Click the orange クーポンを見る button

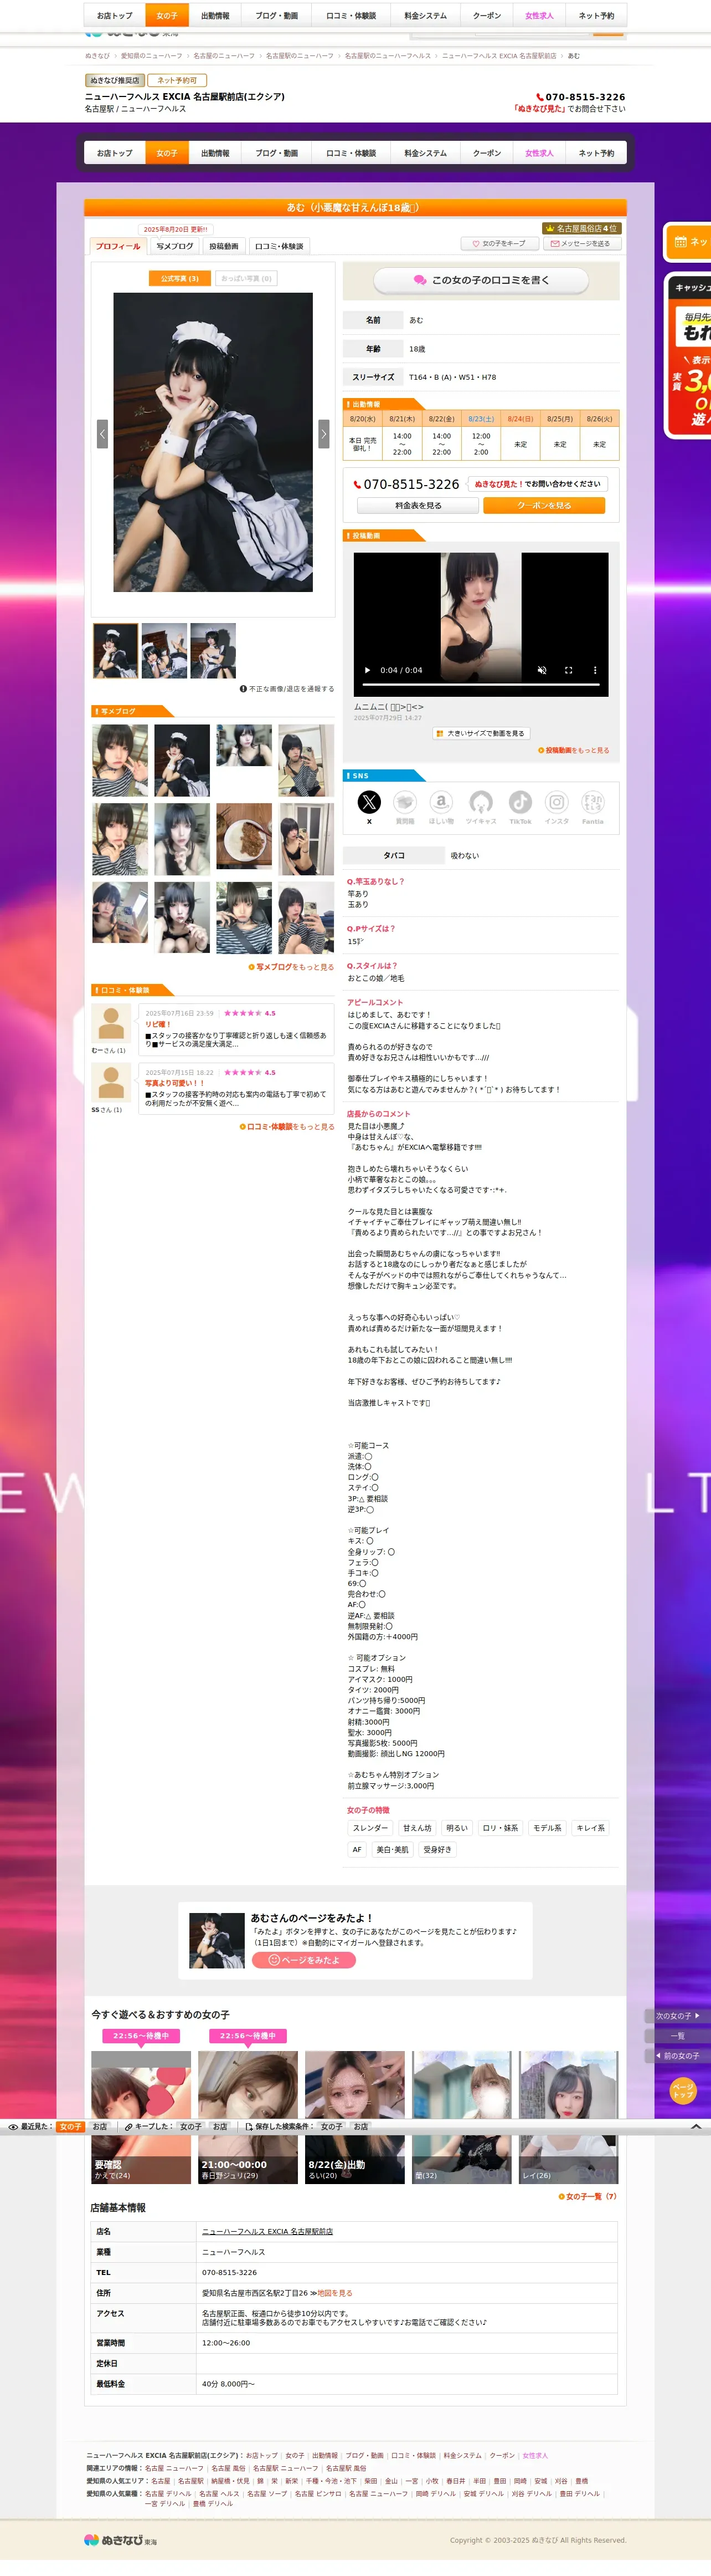point(544,506)
